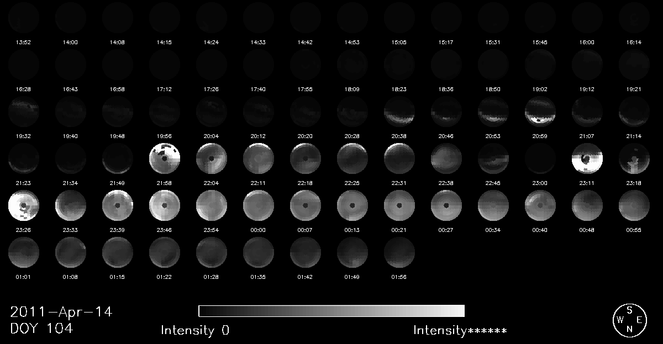
Task: Click the '17:40' time label
Action: (x=259, y=88)
